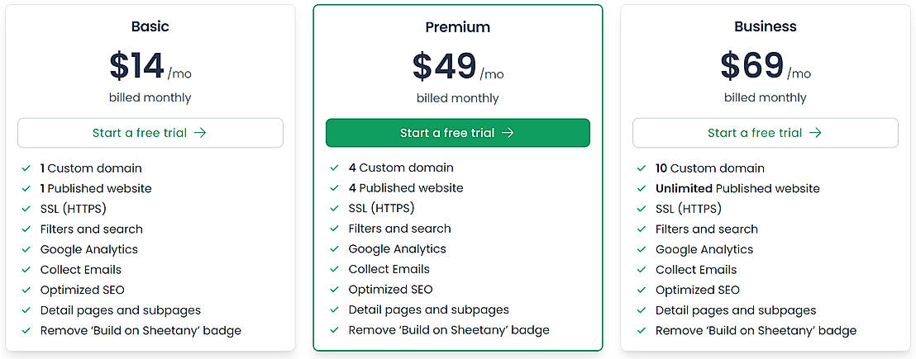Screen dimensions: 916x359
Task: Click the $49 /mo Premium price
Action: pyautogui.click(x=457, y=68)
